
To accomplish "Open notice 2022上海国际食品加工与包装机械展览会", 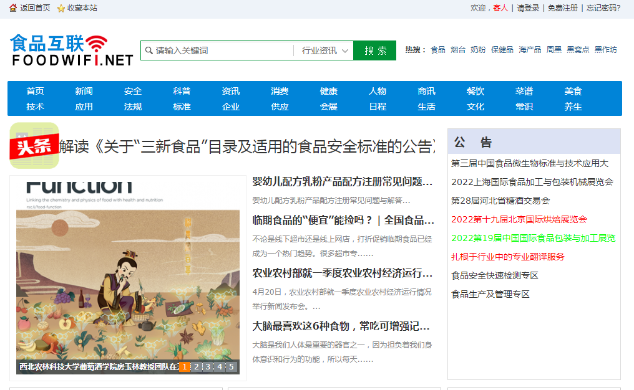I will [532, 182].
